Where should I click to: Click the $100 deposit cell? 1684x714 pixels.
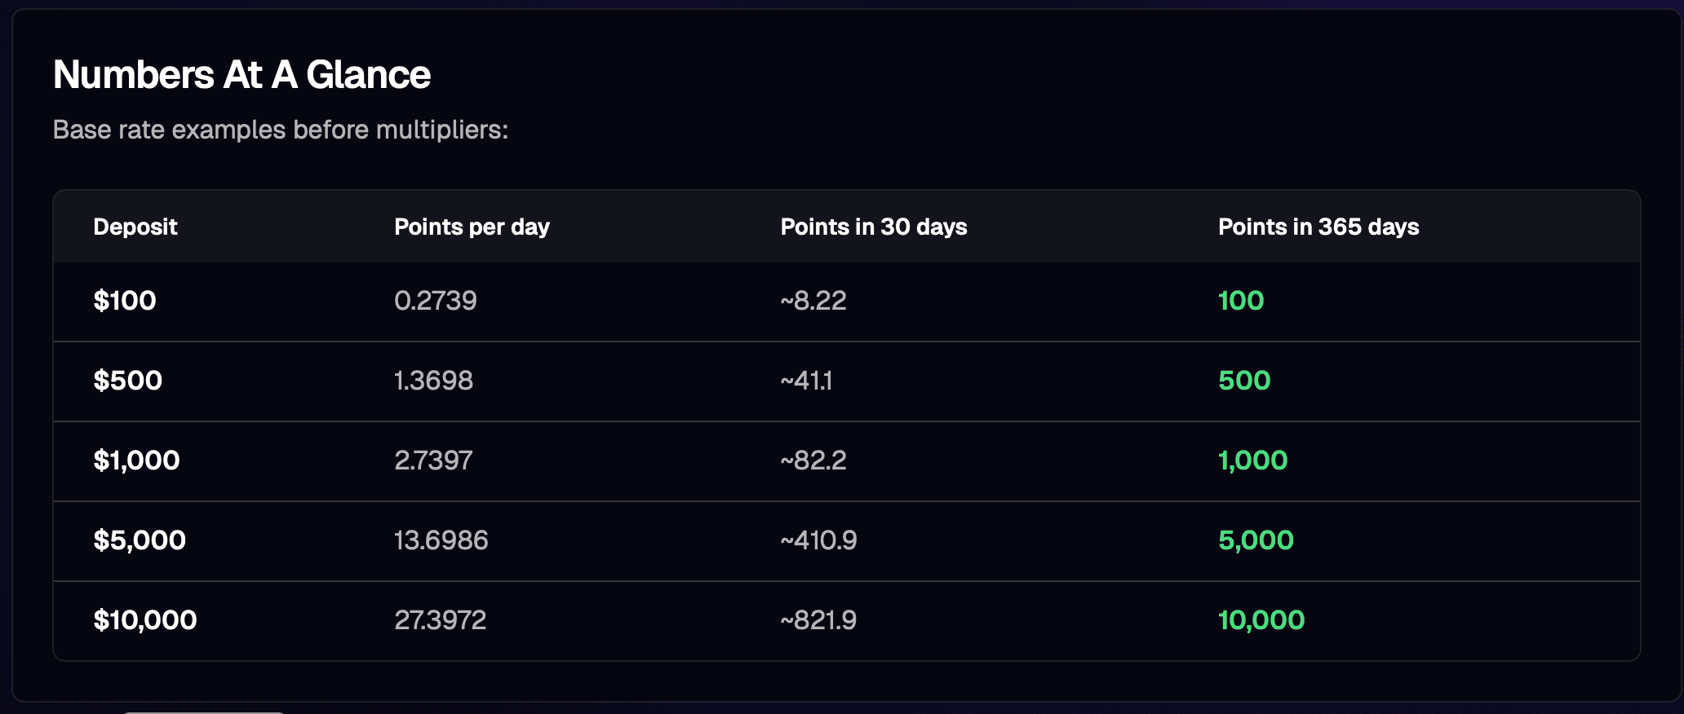click(125, 301)
